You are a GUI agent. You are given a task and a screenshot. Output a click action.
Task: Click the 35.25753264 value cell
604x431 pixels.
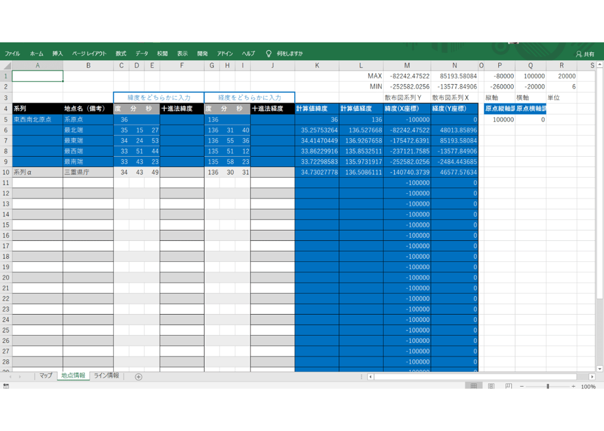pos(317,130)
